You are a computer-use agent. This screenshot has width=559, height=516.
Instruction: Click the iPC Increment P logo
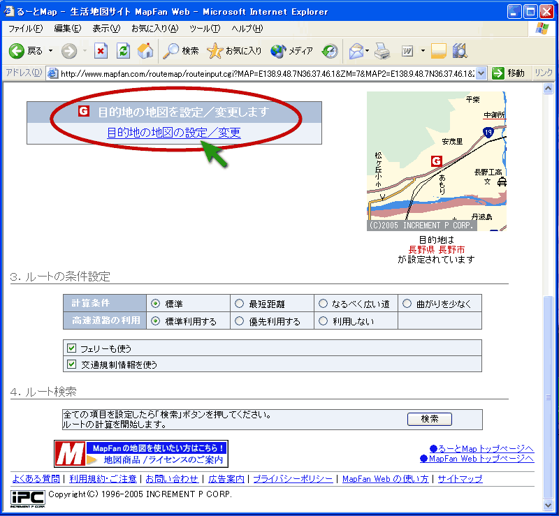click(x=28, y=499)
